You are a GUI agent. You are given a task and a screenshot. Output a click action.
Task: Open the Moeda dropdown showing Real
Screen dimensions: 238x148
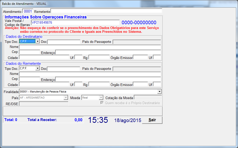coord(101,98)
